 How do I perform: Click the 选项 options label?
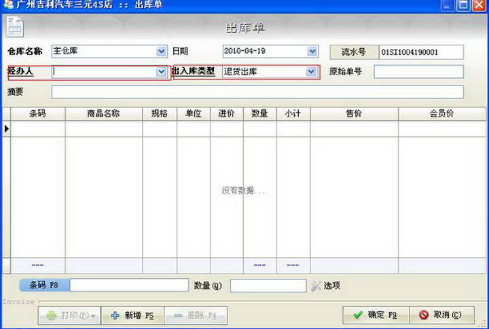point(332,286)
